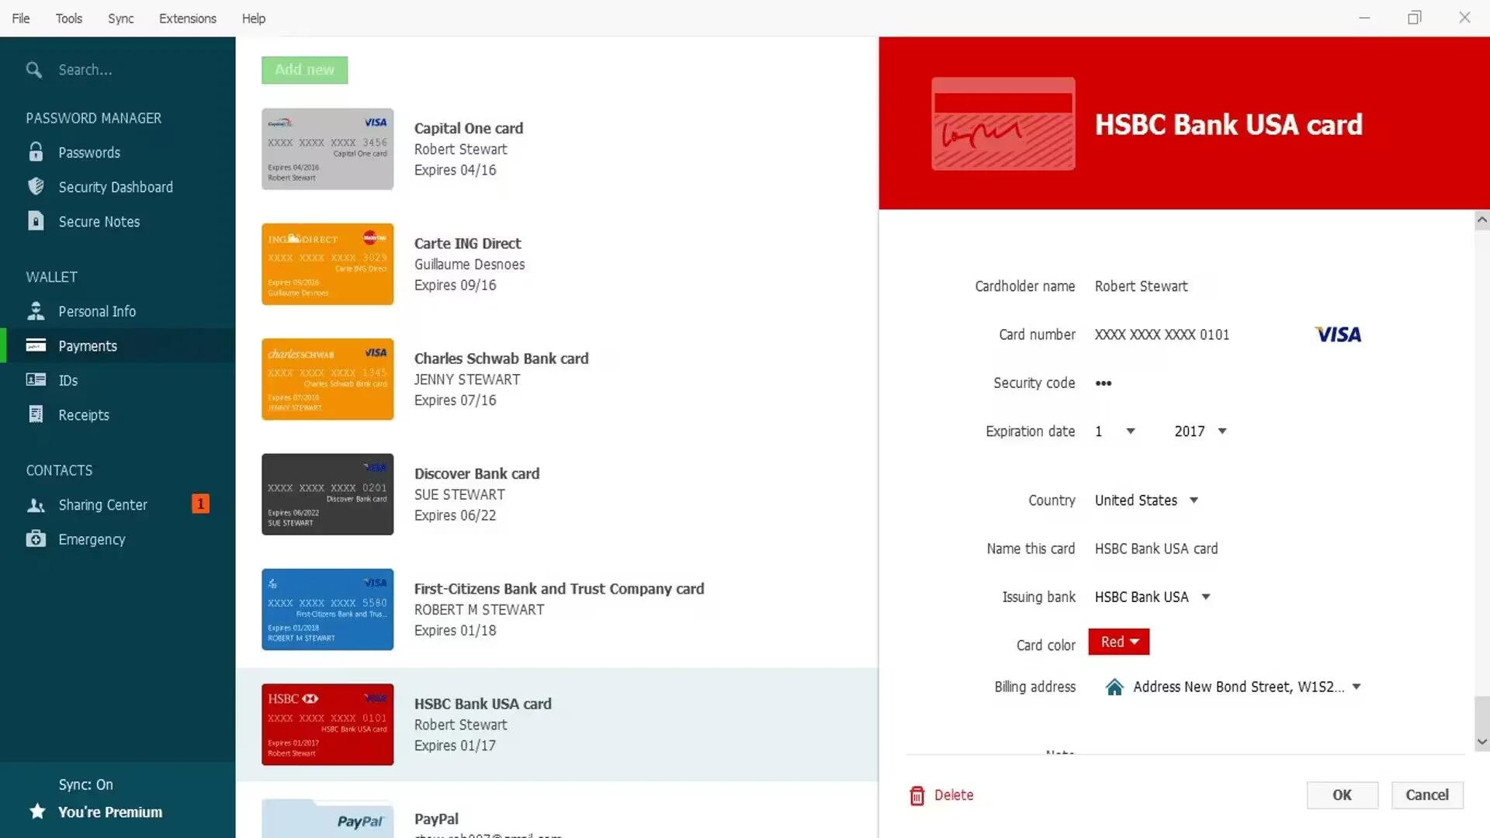Click the Receipts sidebar label
The height and width of the screenshot is (838, 1490).
pyautogui.click(x=84, y=415)
